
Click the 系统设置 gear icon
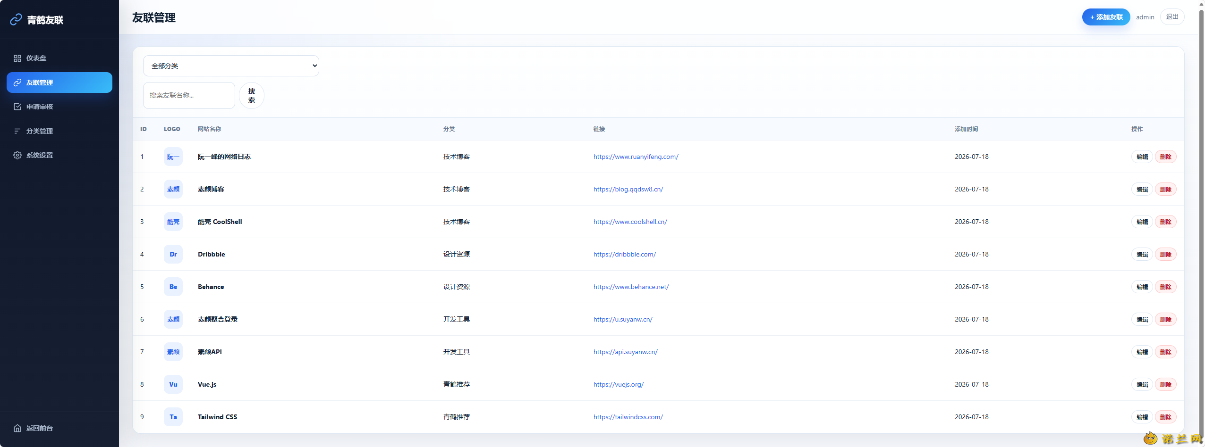[17, 155]
